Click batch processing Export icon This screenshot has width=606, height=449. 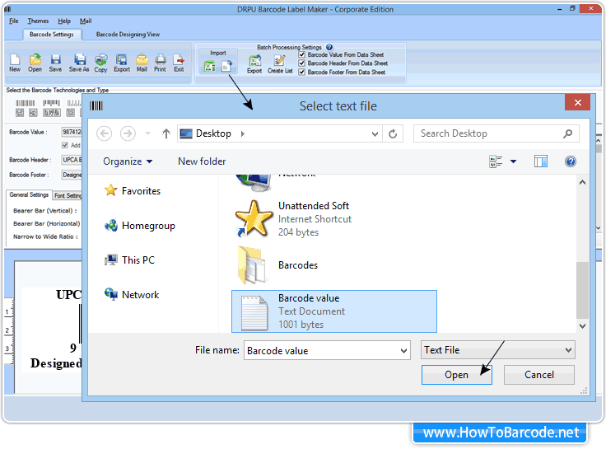pos(254,63)
